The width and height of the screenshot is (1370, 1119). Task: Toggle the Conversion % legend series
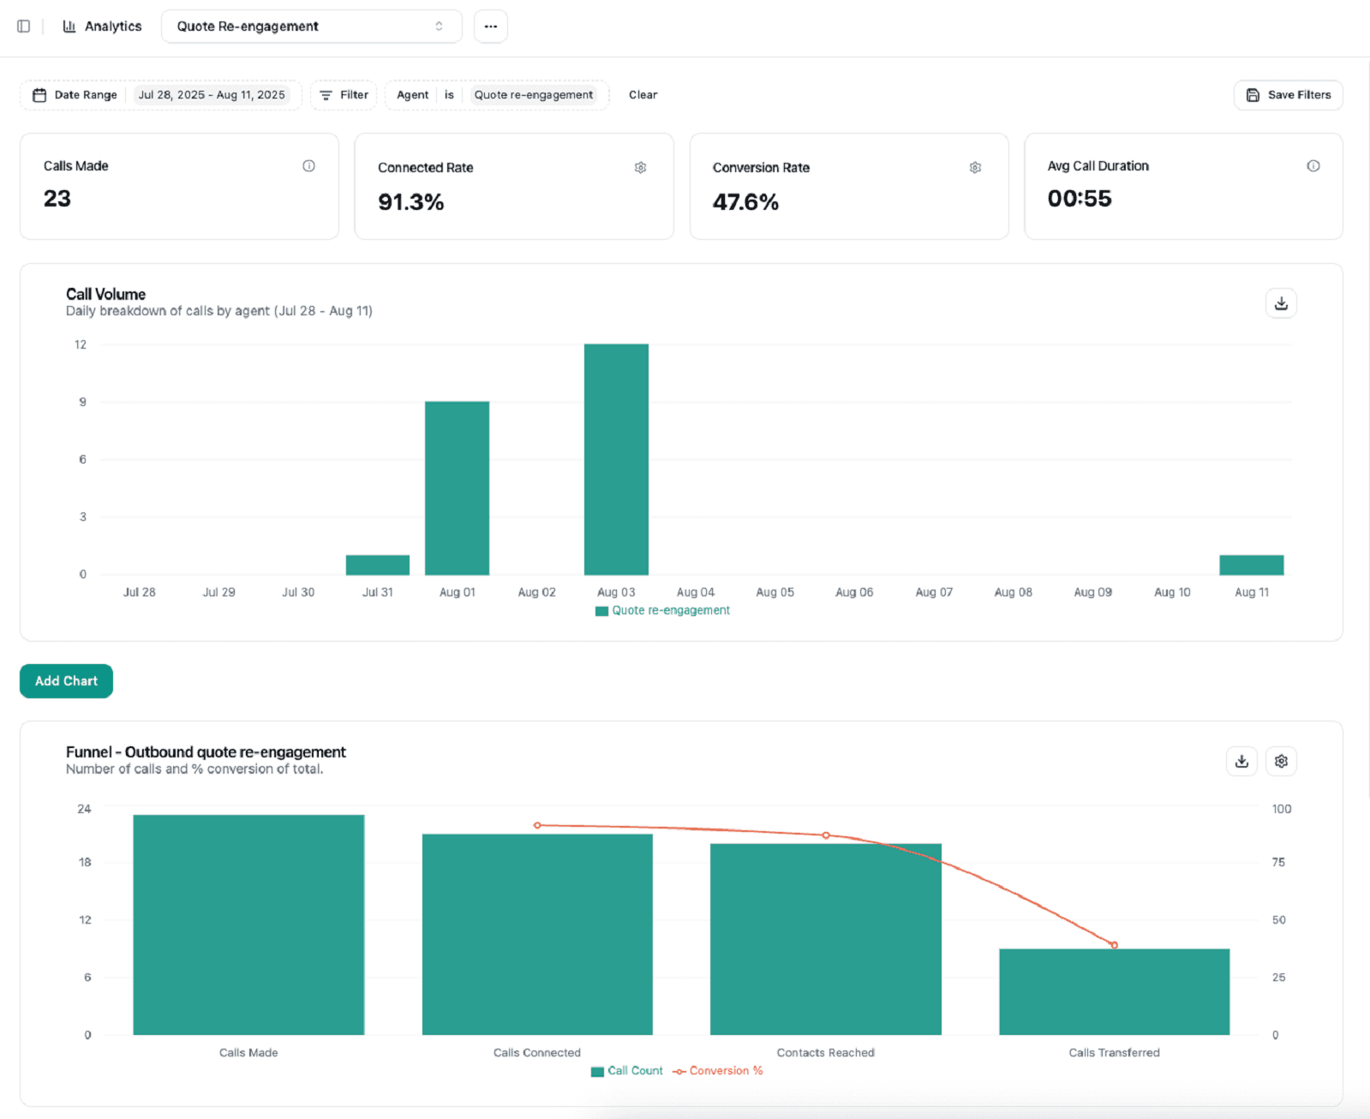718,1071
